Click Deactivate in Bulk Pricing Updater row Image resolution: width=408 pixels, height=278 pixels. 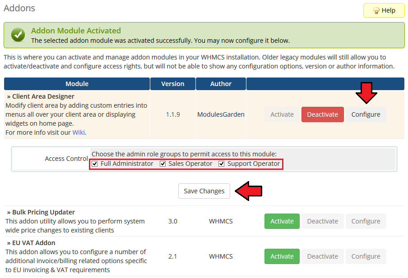pyautogui.click(x=322, y=221)
